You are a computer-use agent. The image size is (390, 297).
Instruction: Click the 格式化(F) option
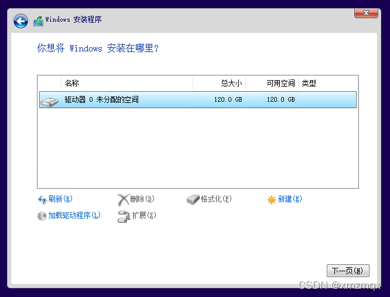[x=216, y=199]
